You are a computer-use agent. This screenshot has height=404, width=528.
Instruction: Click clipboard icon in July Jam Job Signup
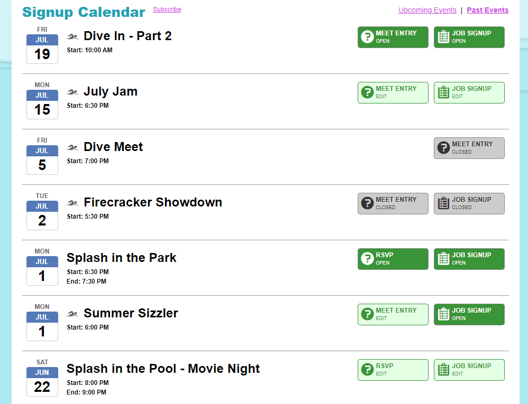coord(443,92)
